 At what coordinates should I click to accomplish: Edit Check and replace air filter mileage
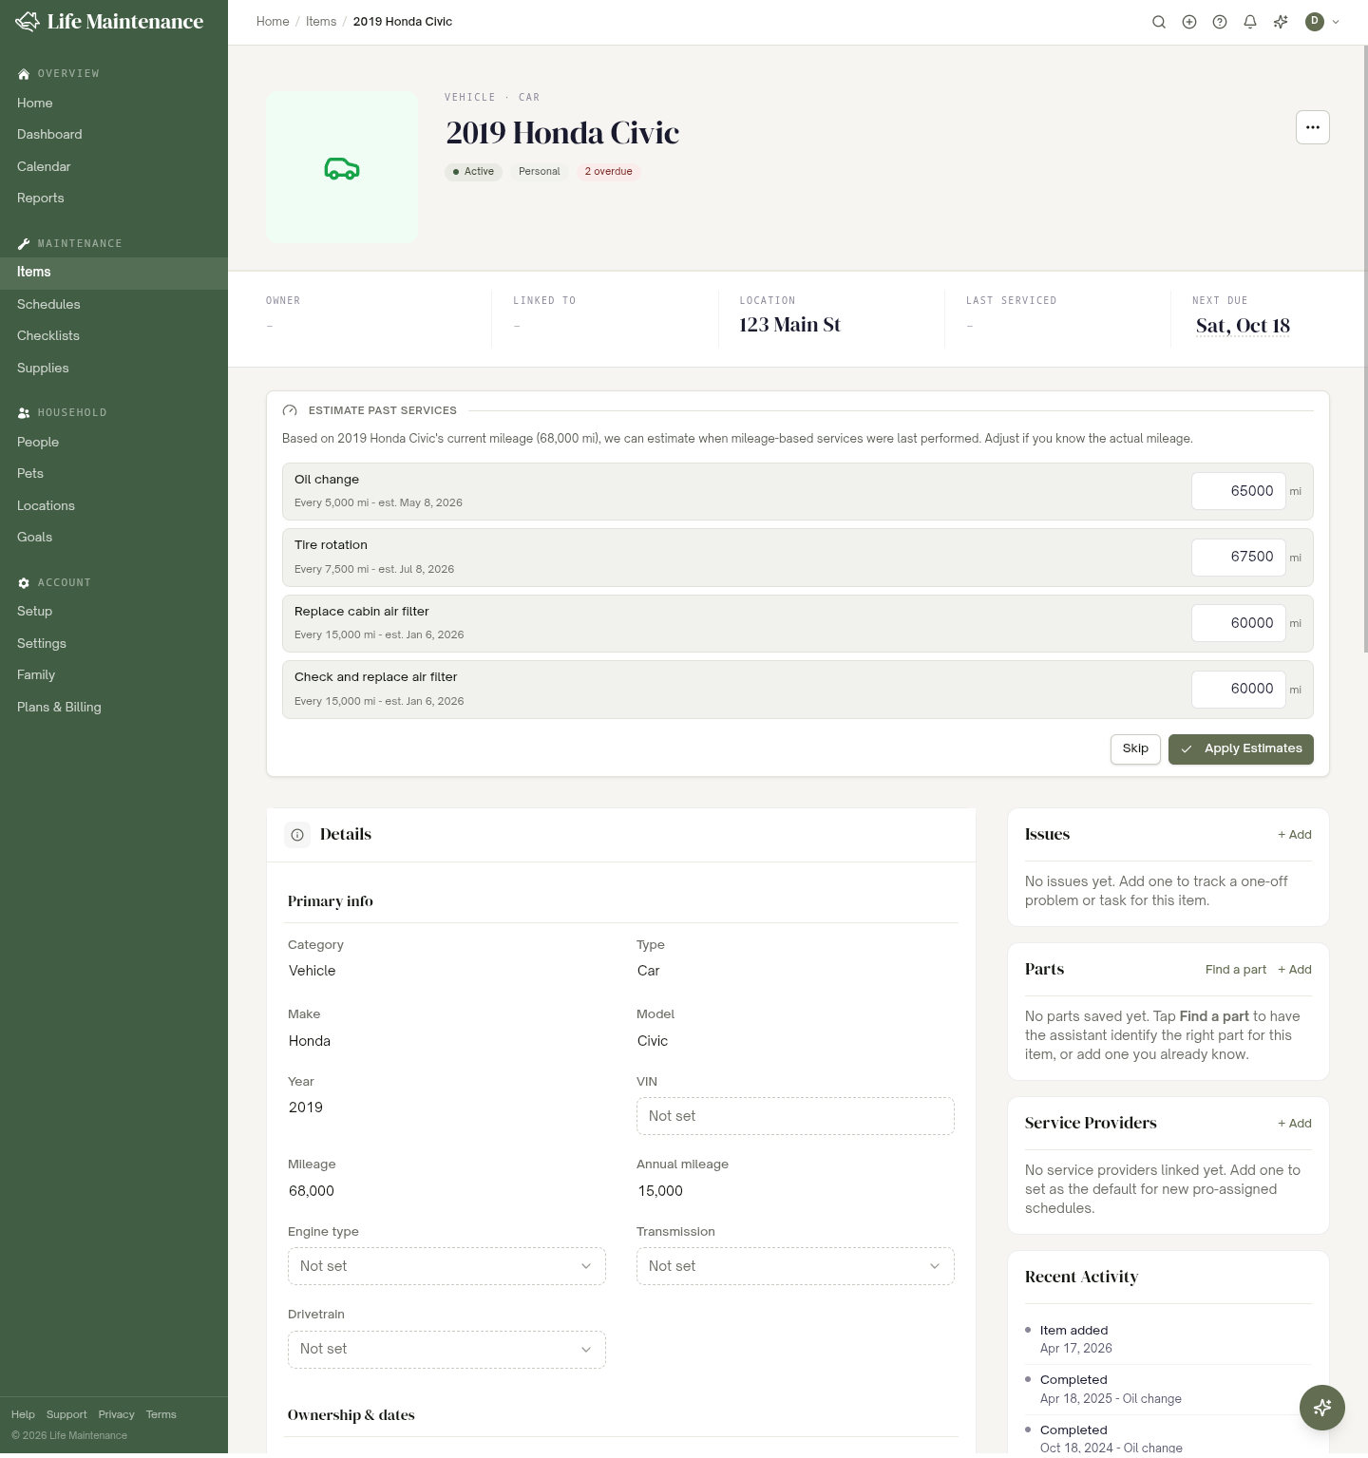1239,690
